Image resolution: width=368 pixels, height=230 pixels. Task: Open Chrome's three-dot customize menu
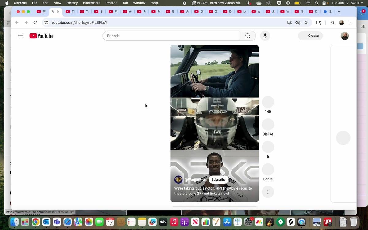coord(351,23)
